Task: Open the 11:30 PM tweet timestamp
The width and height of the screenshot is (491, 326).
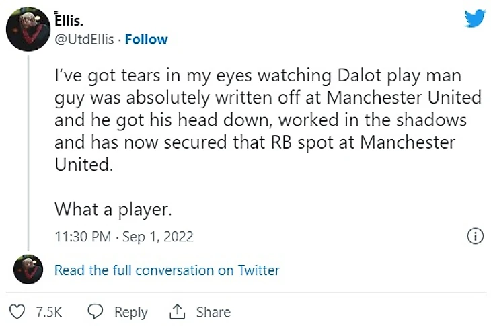Action: (x=83, y=237)
